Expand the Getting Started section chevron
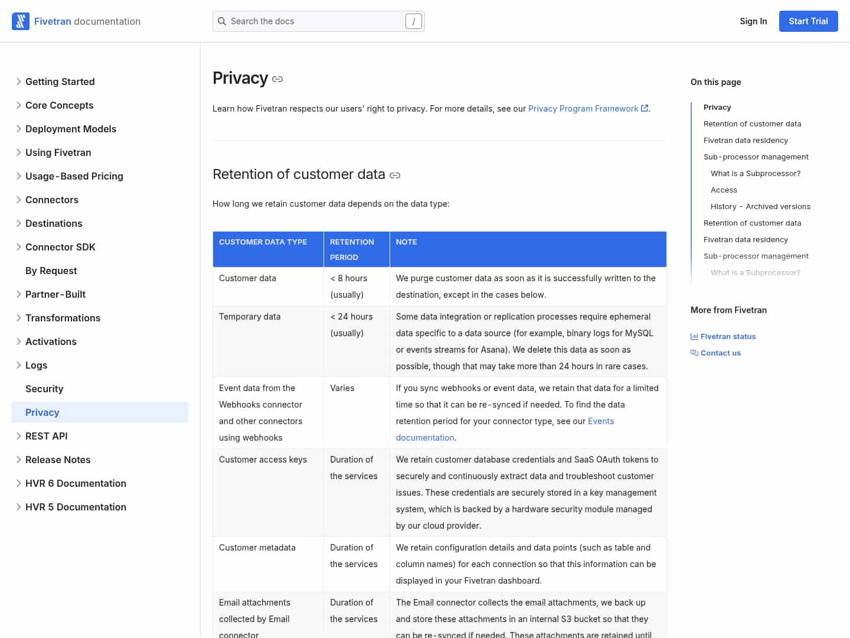The height and width of the screenshot is (638, 850). click(18, 82)
